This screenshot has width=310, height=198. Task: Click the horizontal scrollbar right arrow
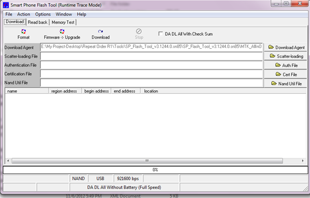pyautogui.click(x=303, y=161)
